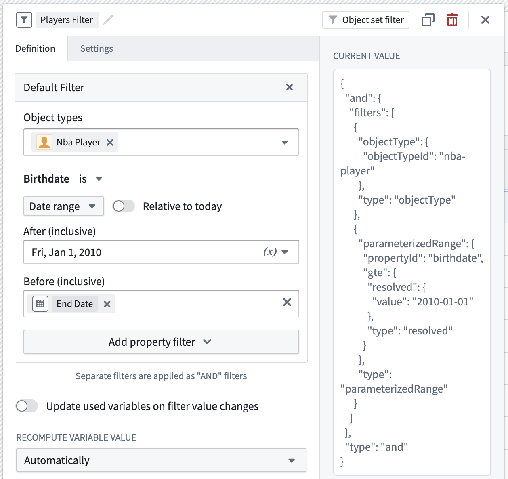Click the After (inclusive) date field
508x479 pixels.
click(161, 252)
